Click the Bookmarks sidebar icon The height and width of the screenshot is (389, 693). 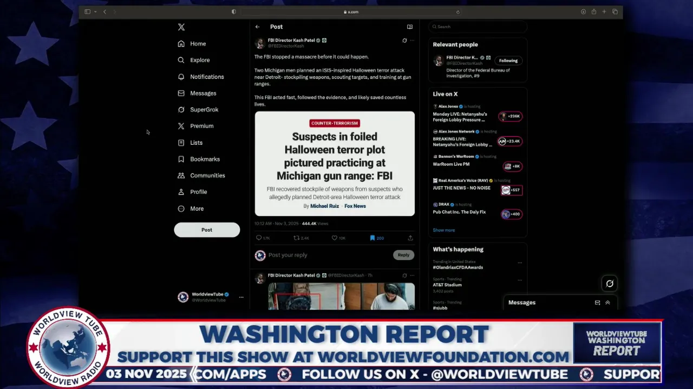click(x=181, y=159)
